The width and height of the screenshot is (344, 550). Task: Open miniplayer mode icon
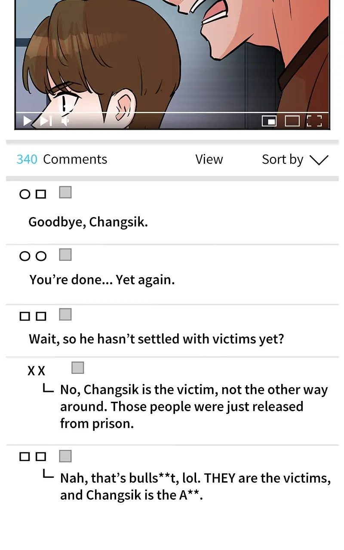[x=269, y=121]
